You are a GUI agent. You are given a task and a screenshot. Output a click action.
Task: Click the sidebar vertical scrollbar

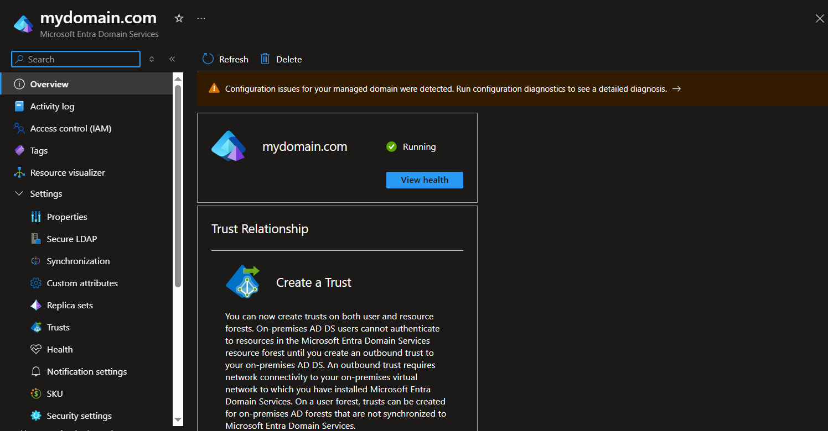pos(178,186)
